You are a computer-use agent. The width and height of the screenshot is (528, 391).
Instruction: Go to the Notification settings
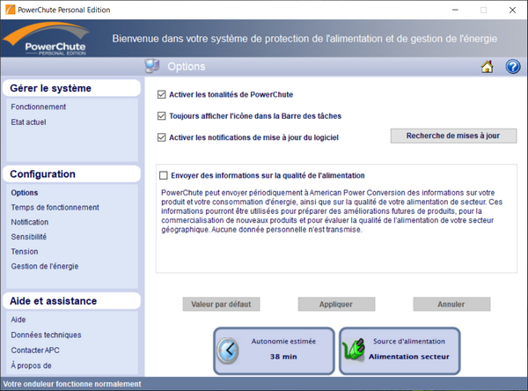click(30, 222)
